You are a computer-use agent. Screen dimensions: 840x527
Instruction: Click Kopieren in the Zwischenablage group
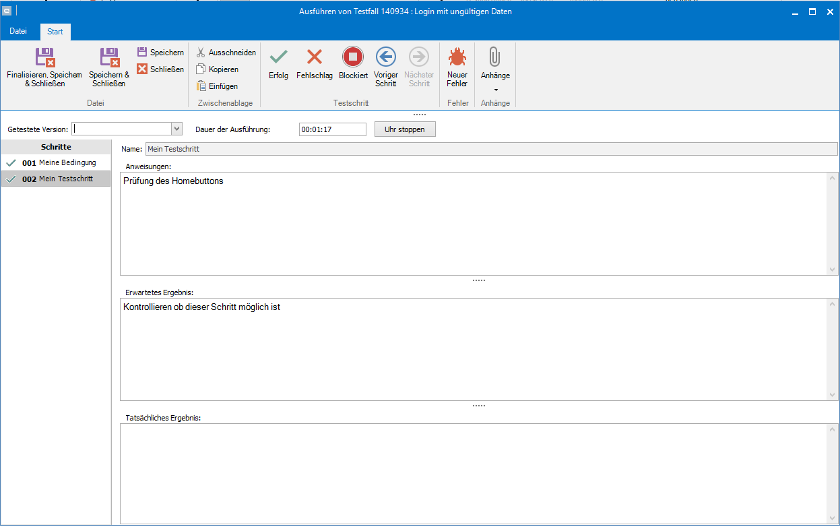click(201, 69)
